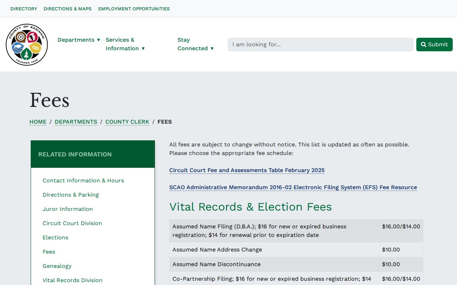Click the Assumed Name Discontinuance row text
The image size is (457, 285).
[x=216, y=264]
